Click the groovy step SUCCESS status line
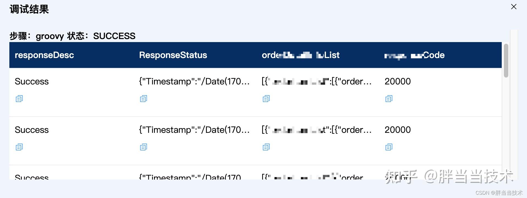 72,36
